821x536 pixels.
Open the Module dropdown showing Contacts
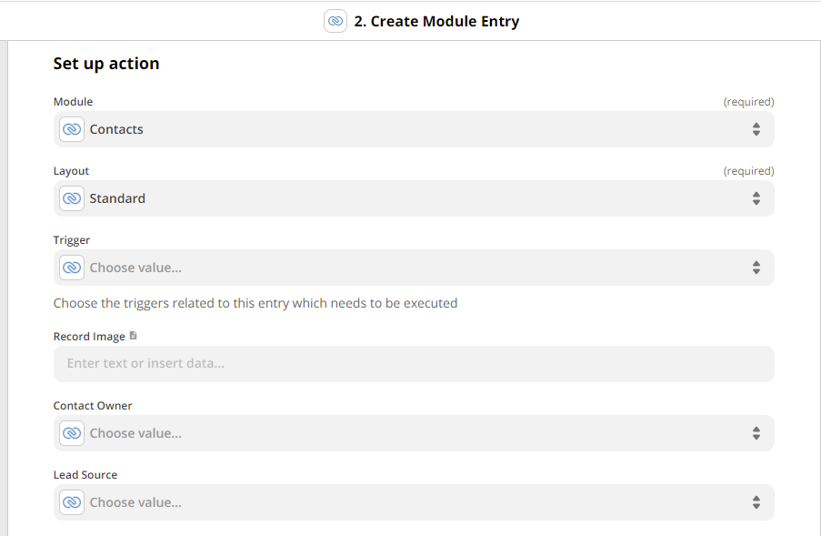414,129
